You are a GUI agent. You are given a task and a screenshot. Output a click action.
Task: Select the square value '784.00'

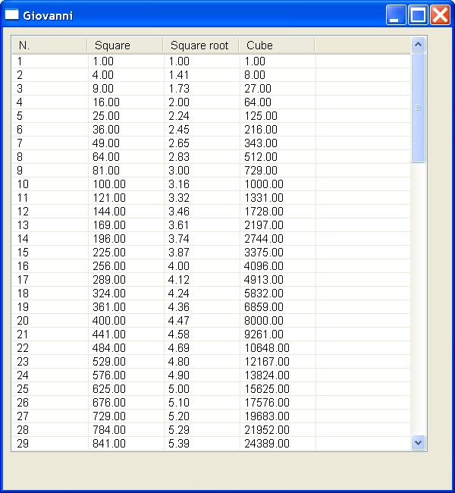[109, 430]
